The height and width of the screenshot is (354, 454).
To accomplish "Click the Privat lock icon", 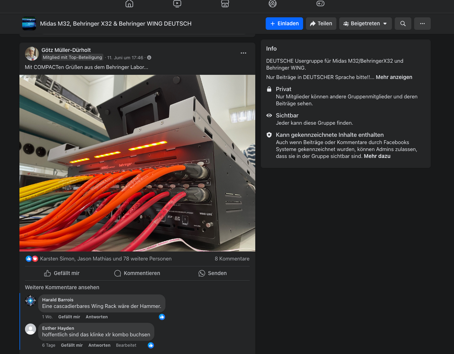I will (269, 89).
